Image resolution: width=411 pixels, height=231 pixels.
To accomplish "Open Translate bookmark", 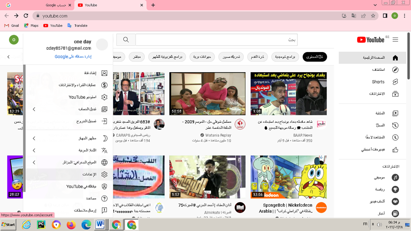I will [77, 26].
